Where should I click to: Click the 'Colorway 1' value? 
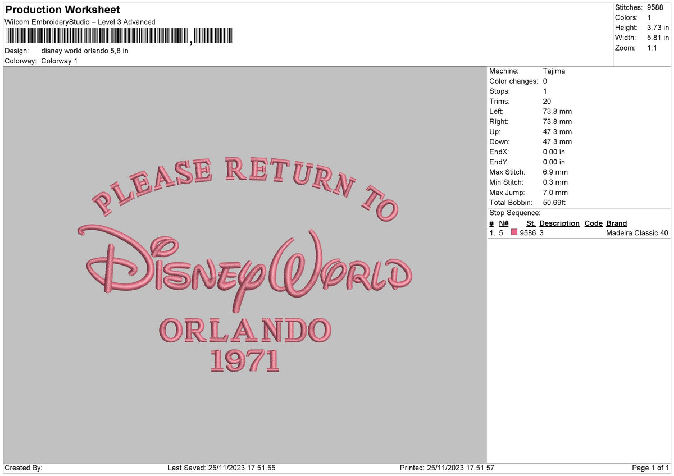coord(60,61)
